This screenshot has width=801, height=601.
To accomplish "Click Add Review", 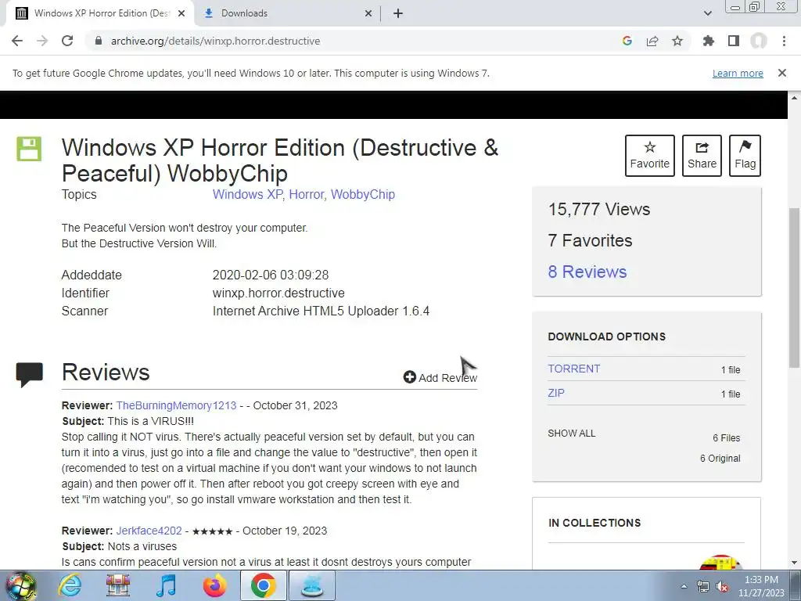I will click(440, 378).
